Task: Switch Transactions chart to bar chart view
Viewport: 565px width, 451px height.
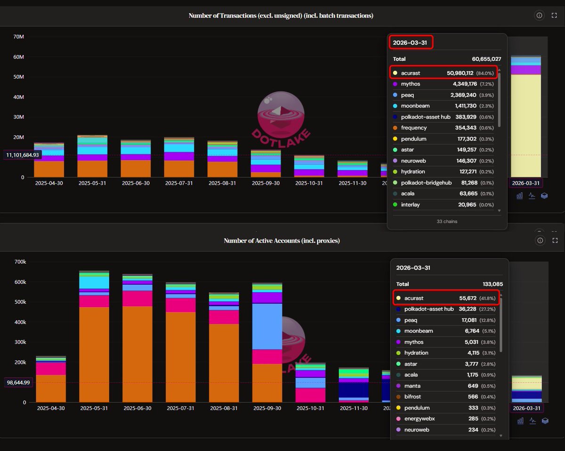Action: (520, 196)
